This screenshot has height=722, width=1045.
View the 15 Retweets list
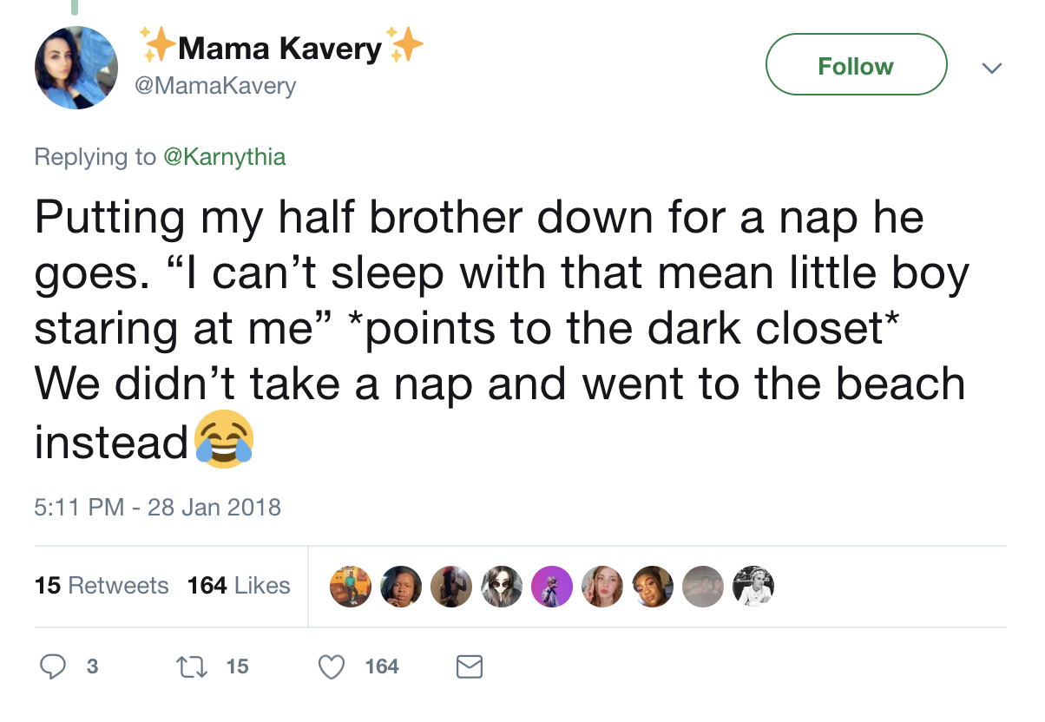[x=102, y=586]
